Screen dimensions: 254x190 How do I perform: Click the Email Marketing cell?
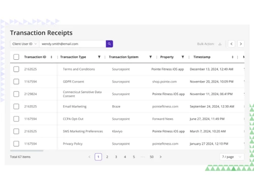75,106
